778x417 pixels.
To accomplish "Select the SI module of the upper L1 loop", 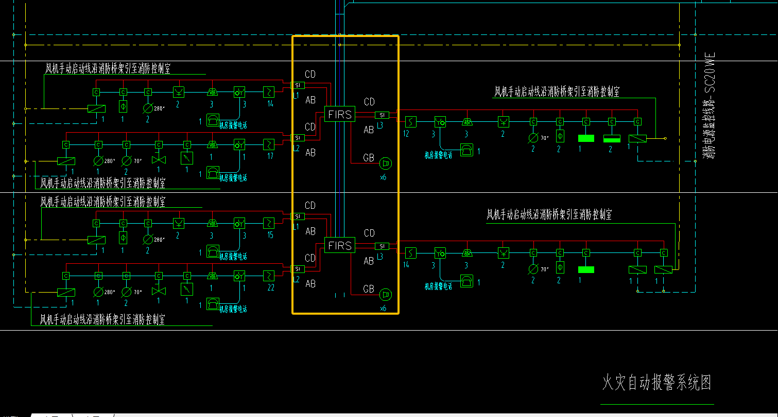I will pos(298,85).
